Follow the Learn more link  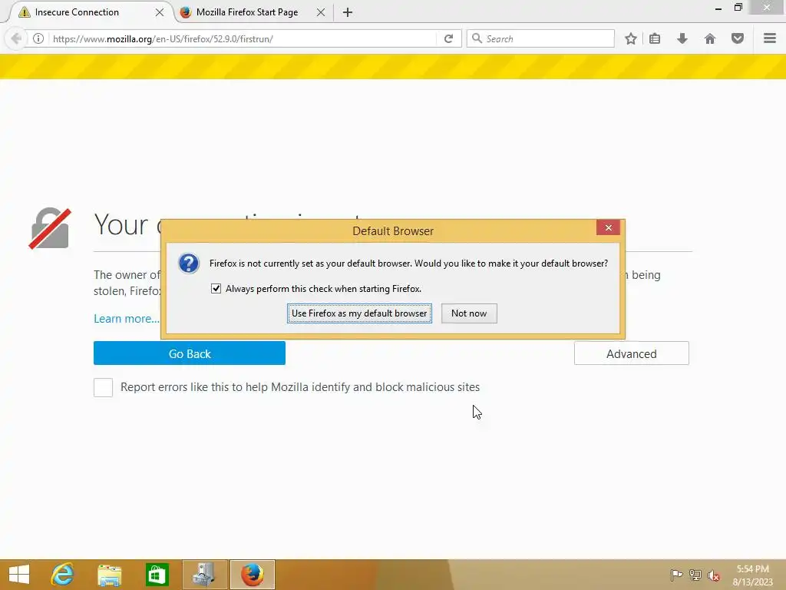point(127,319)
